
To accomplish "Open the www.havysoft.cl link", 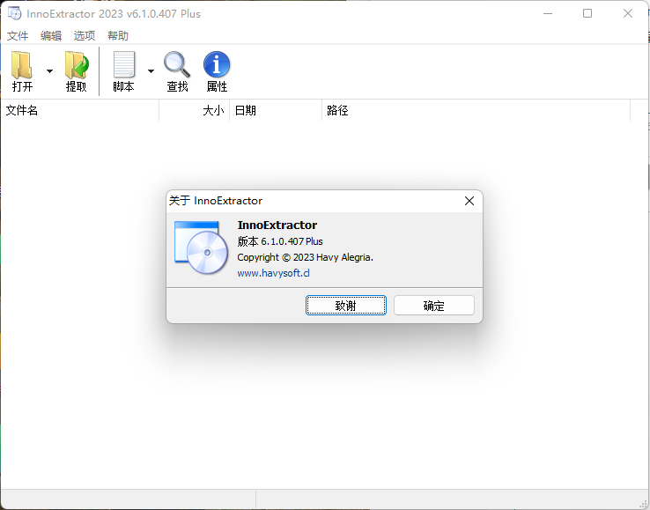I will coord(273,273).
